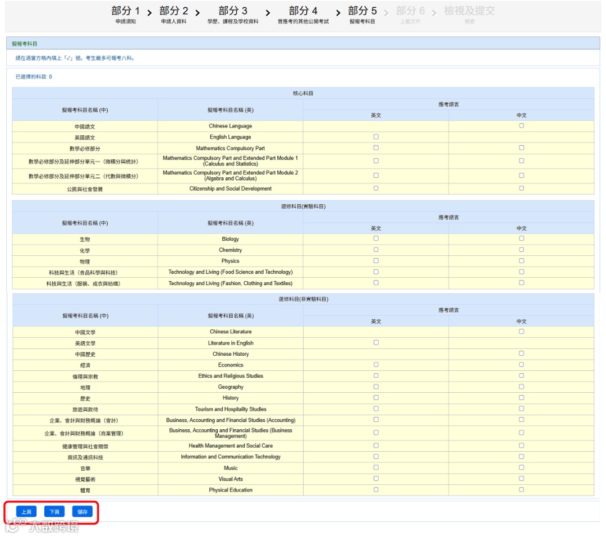606x537 pixels.
Task: Select Module 2 Algebra and Calculus 中文 checkbox
Action: pyautogui.click(x=521, y=176)
